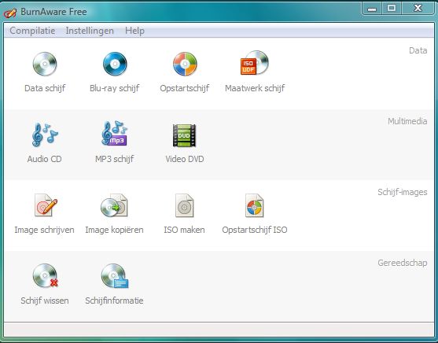Viewport: 438px width, 343px height.
Task: Select the Blu-ray schijf icon
Action: pyautogui.click(x=115, y=64)
